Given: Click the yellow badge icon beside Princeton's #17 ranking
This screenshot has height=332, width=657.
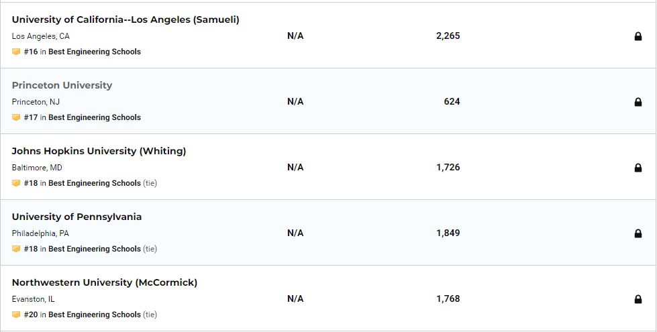Looking at the screenshot, I should pos(16,117).
